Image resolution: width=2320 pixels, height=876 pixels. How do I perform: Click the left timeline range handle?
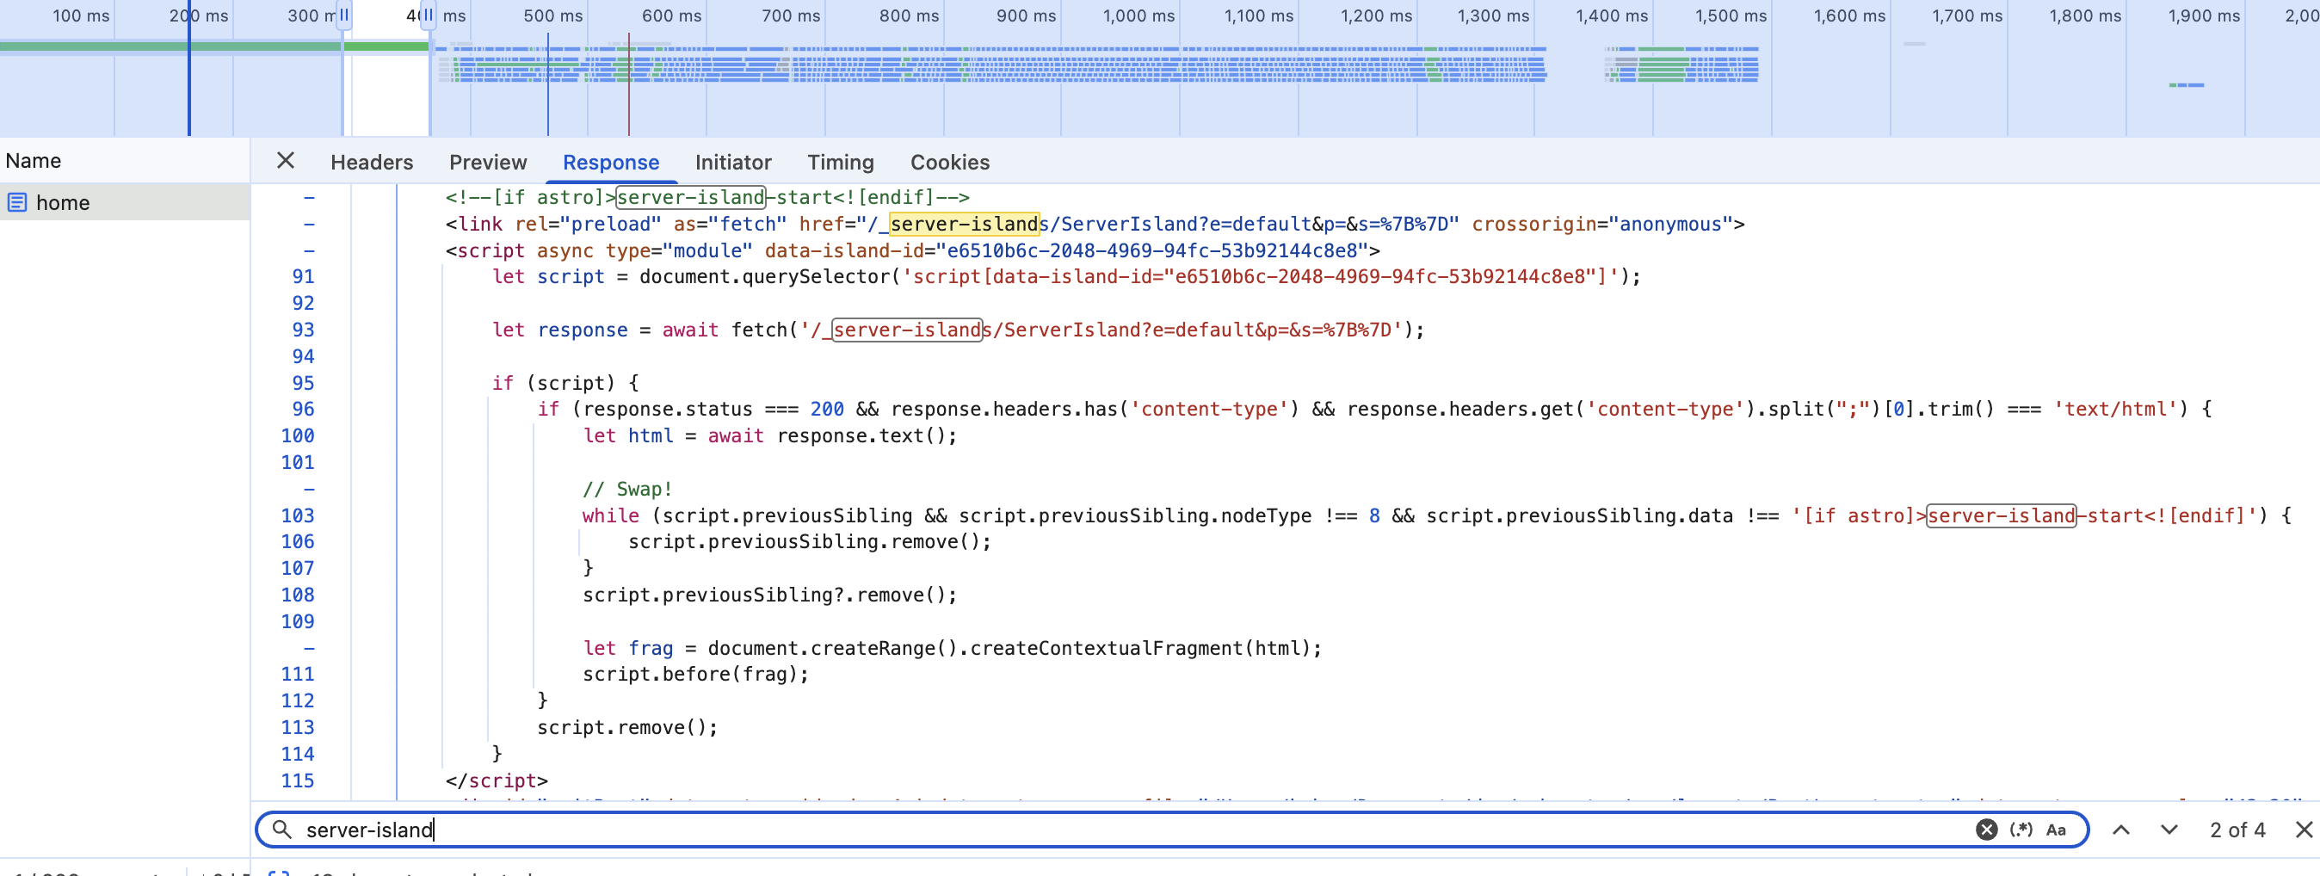coord(343,15)
